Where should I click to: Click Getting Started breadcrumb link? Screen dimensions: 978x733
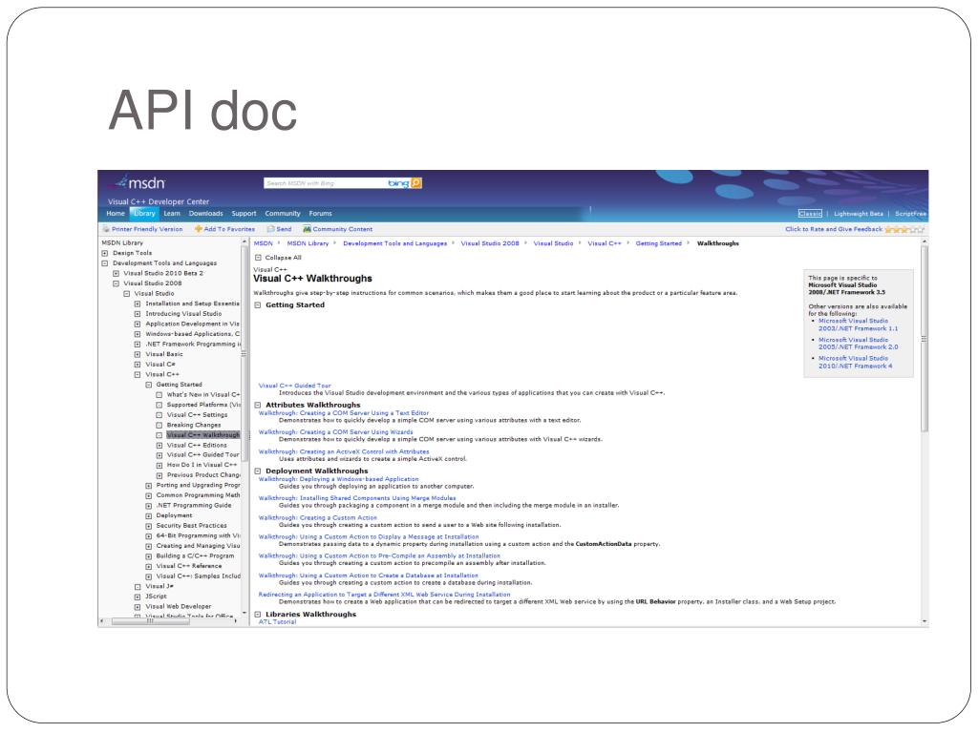[659, 243]
